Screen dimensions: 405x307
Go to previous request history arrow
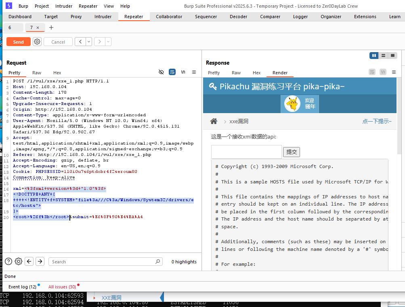point(80,42)
